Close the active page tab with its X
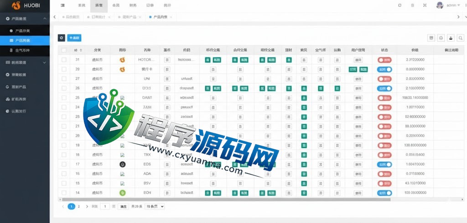 pos(172,17)
